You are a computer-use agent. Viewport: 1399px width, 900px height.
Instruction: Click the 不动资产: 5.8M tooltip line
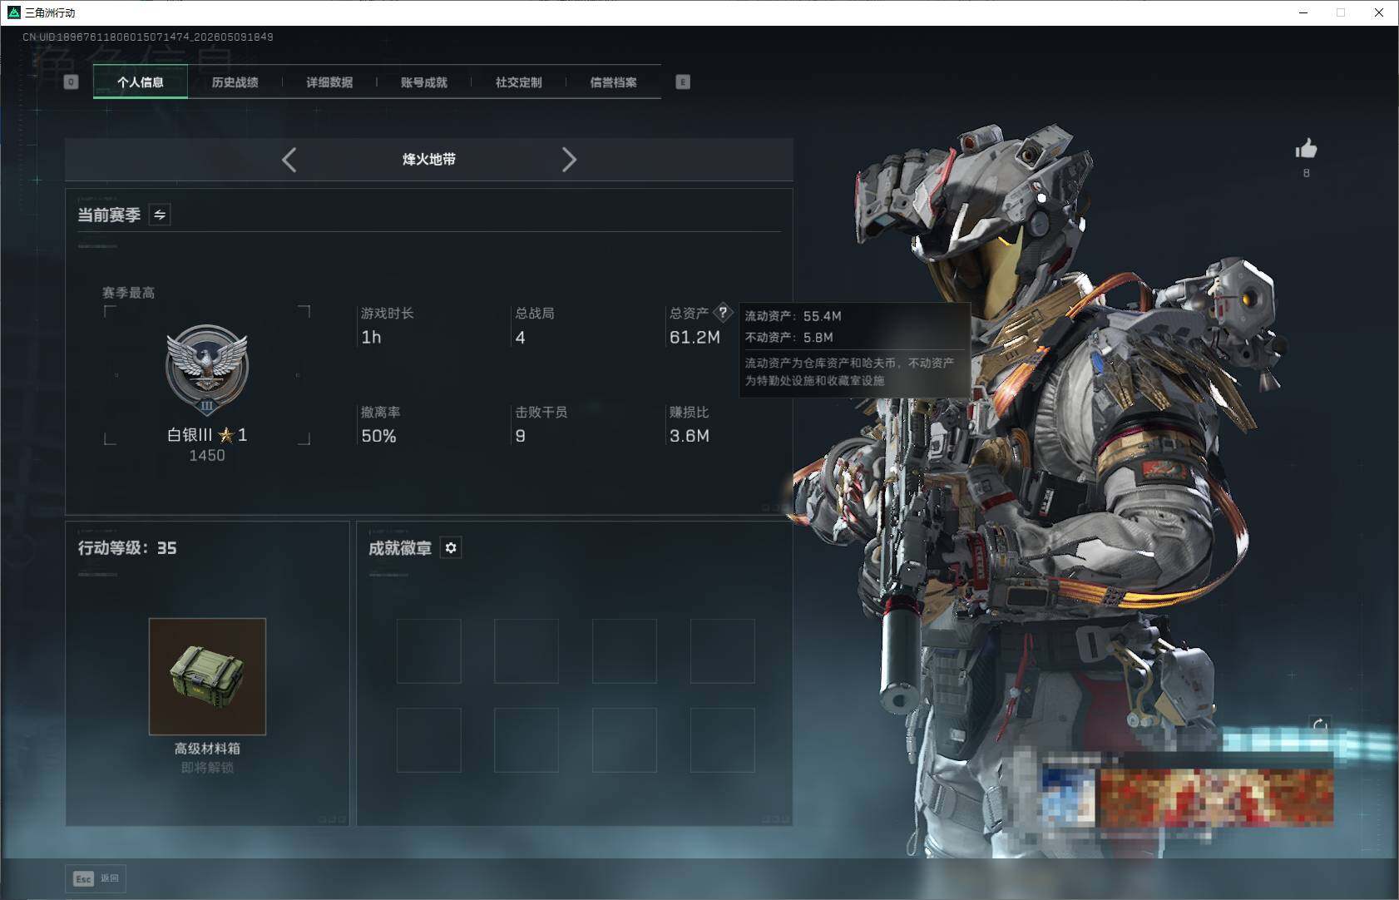tap(788, 337)
